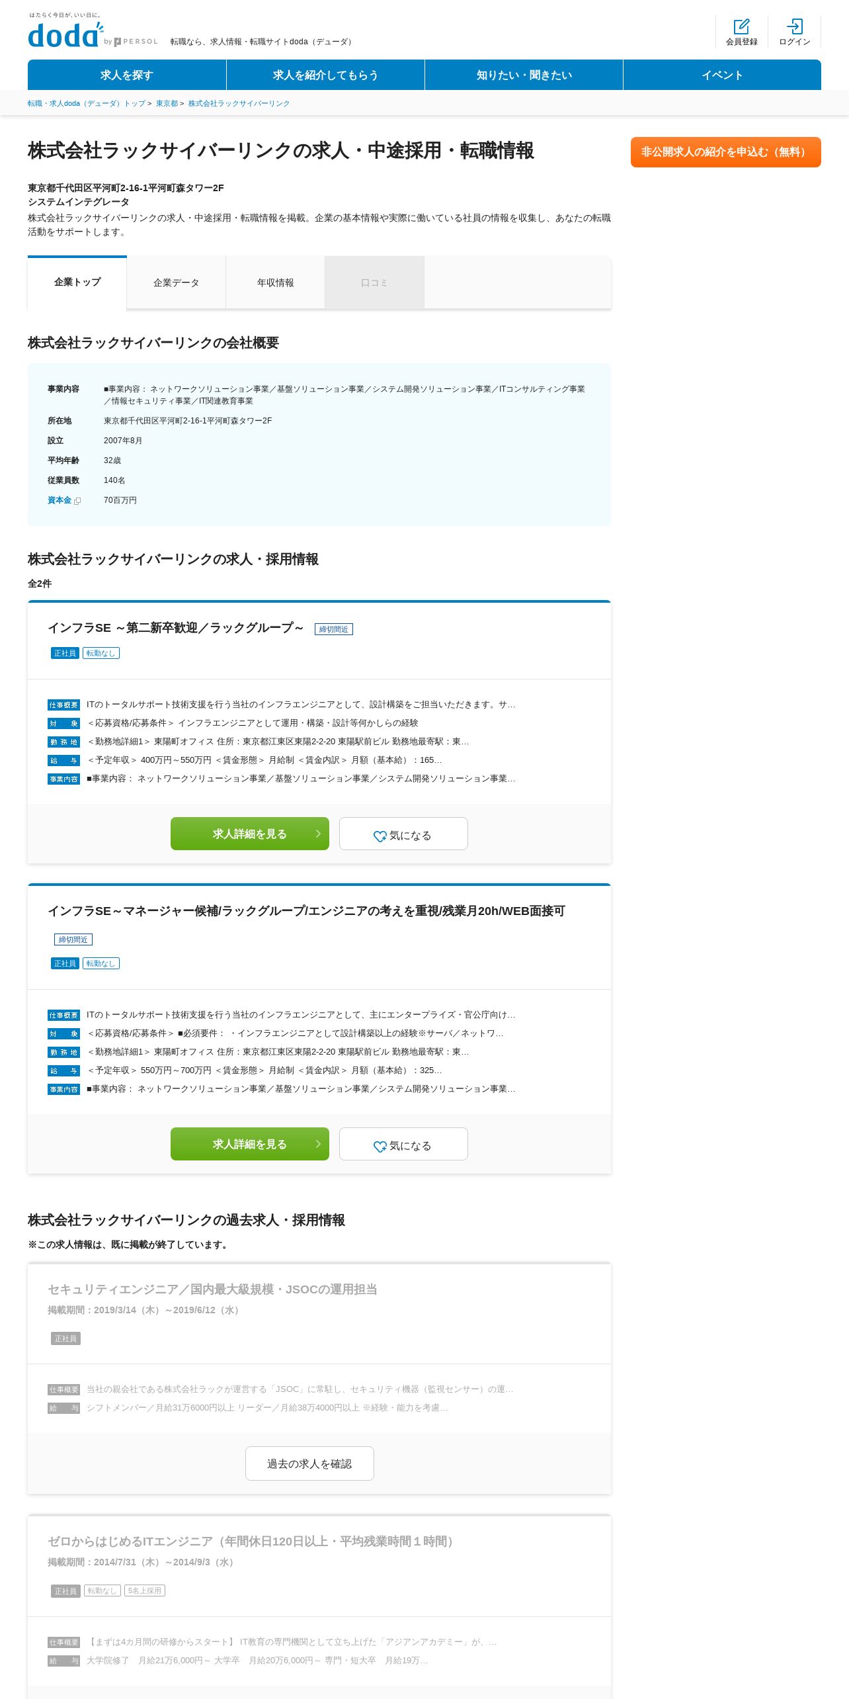
Task: Click the text 550万円～700万円 salary line
Action: (264, 1070)
